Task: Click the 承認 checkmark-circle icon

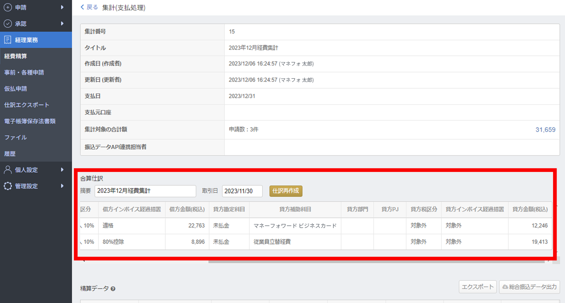Action: 8,24
